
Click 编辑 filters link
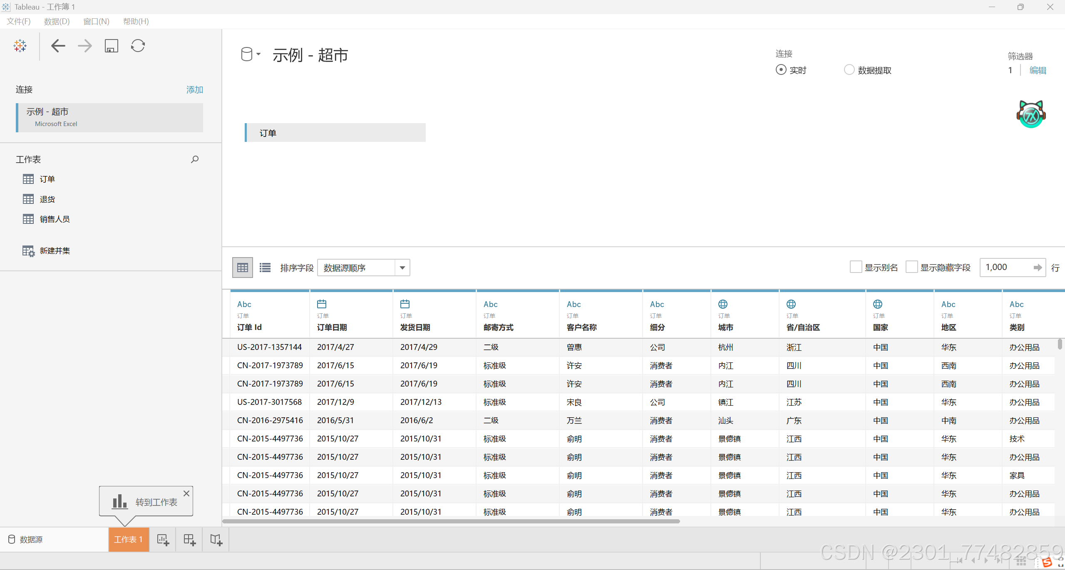[x=1038, y=70]
